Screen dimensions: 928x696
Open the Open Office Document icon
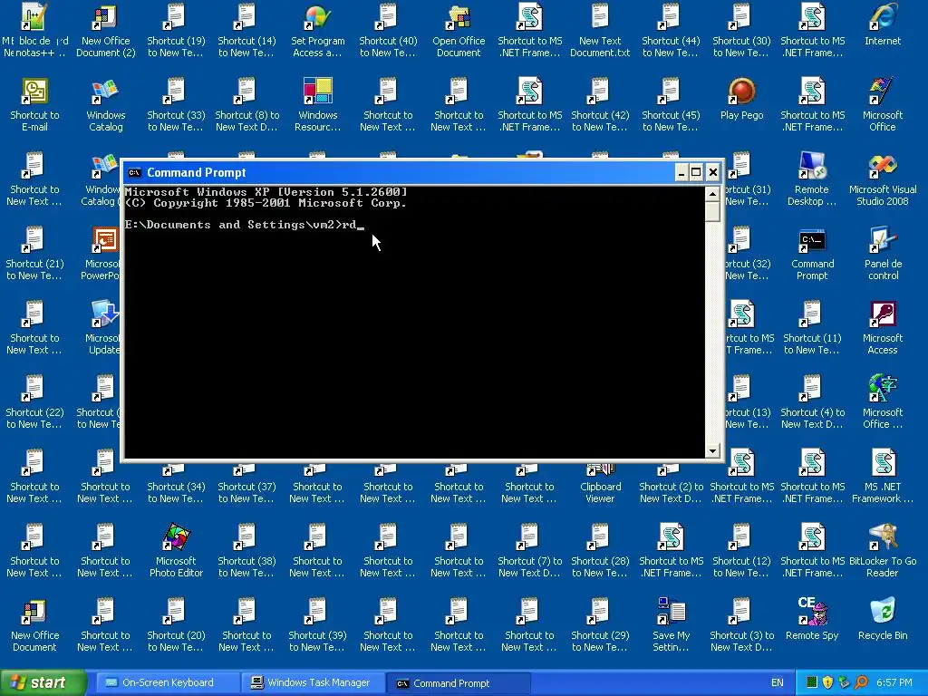coord(459,30)
